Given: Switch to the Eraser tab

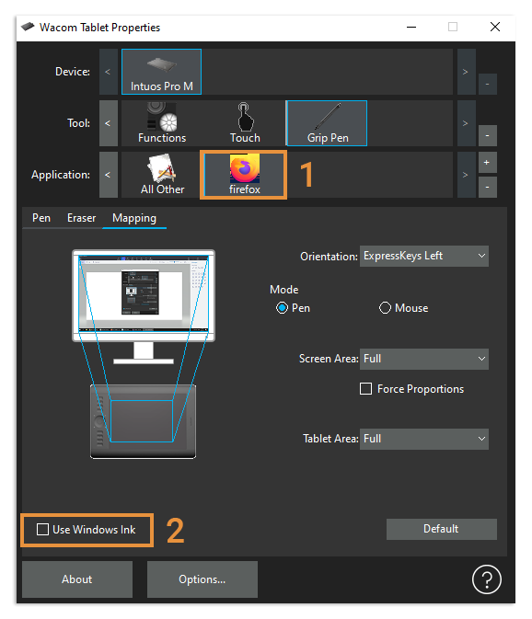Looking at the screenshot, I should pyautogui.click(x=81, y=218).
